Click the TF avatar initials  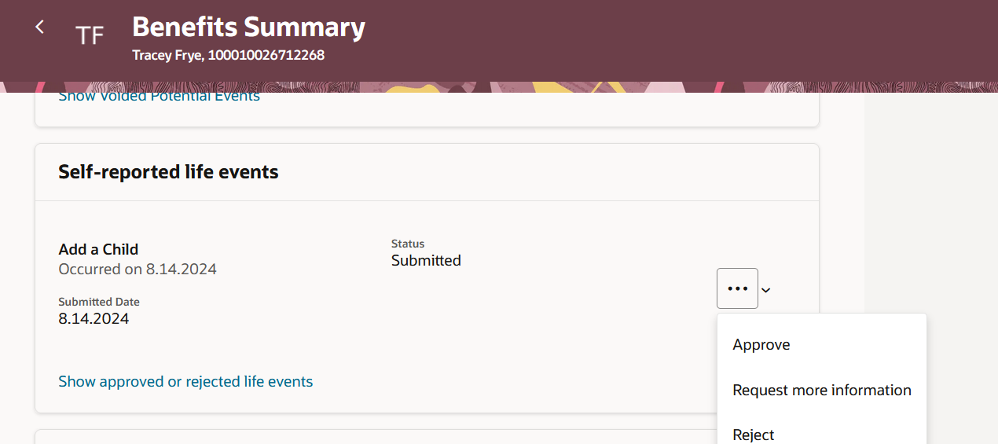[90, 35]
